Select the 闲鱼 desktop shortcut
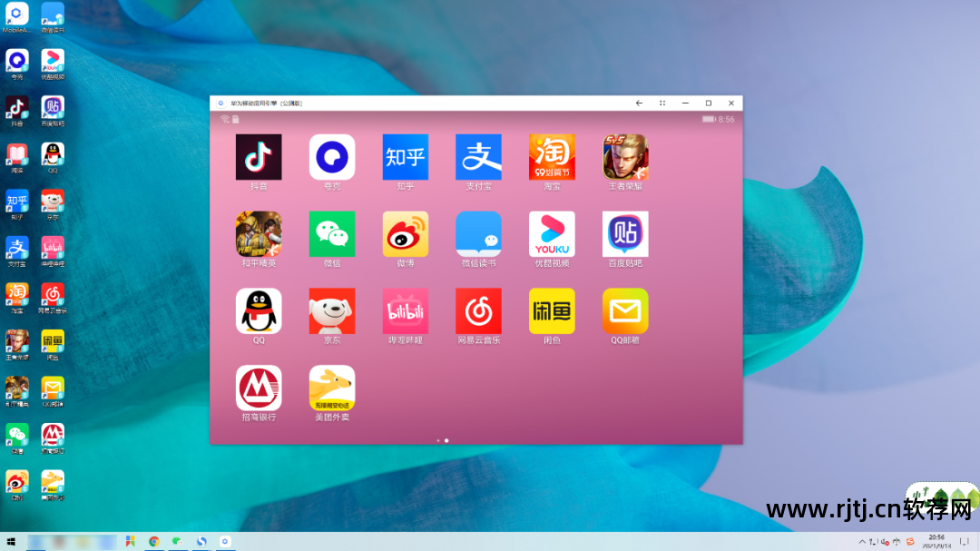Image resolution: width=980 pixels, height=551 pixels. coord(53,345)
